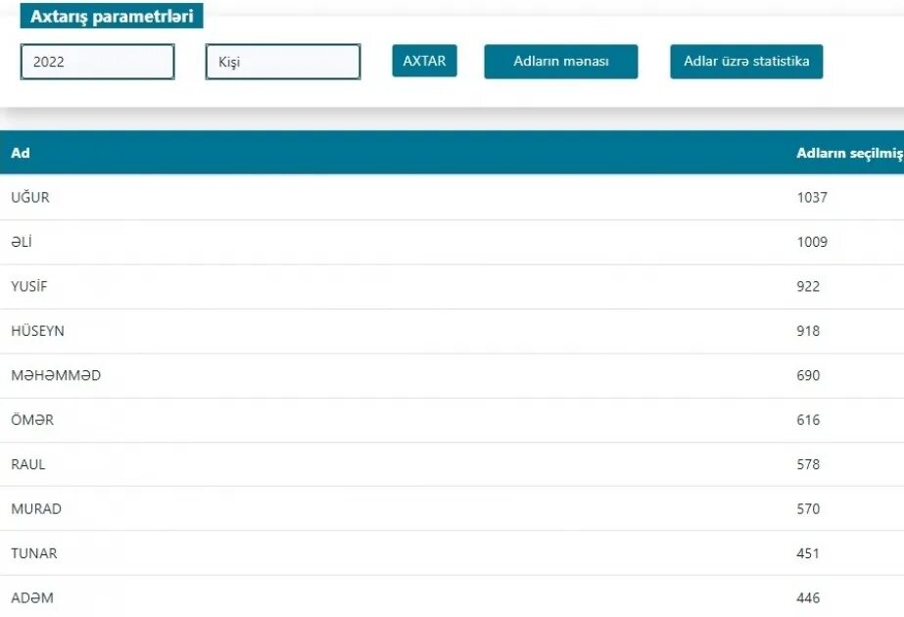
Task: Open the gender field showing Kişi
Action: (x=283, y=62)
